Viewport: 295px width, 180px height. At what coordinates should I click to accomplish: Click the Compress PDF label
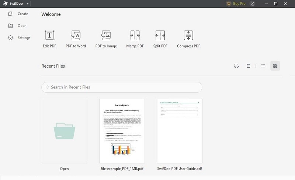(x=188, y=46)
